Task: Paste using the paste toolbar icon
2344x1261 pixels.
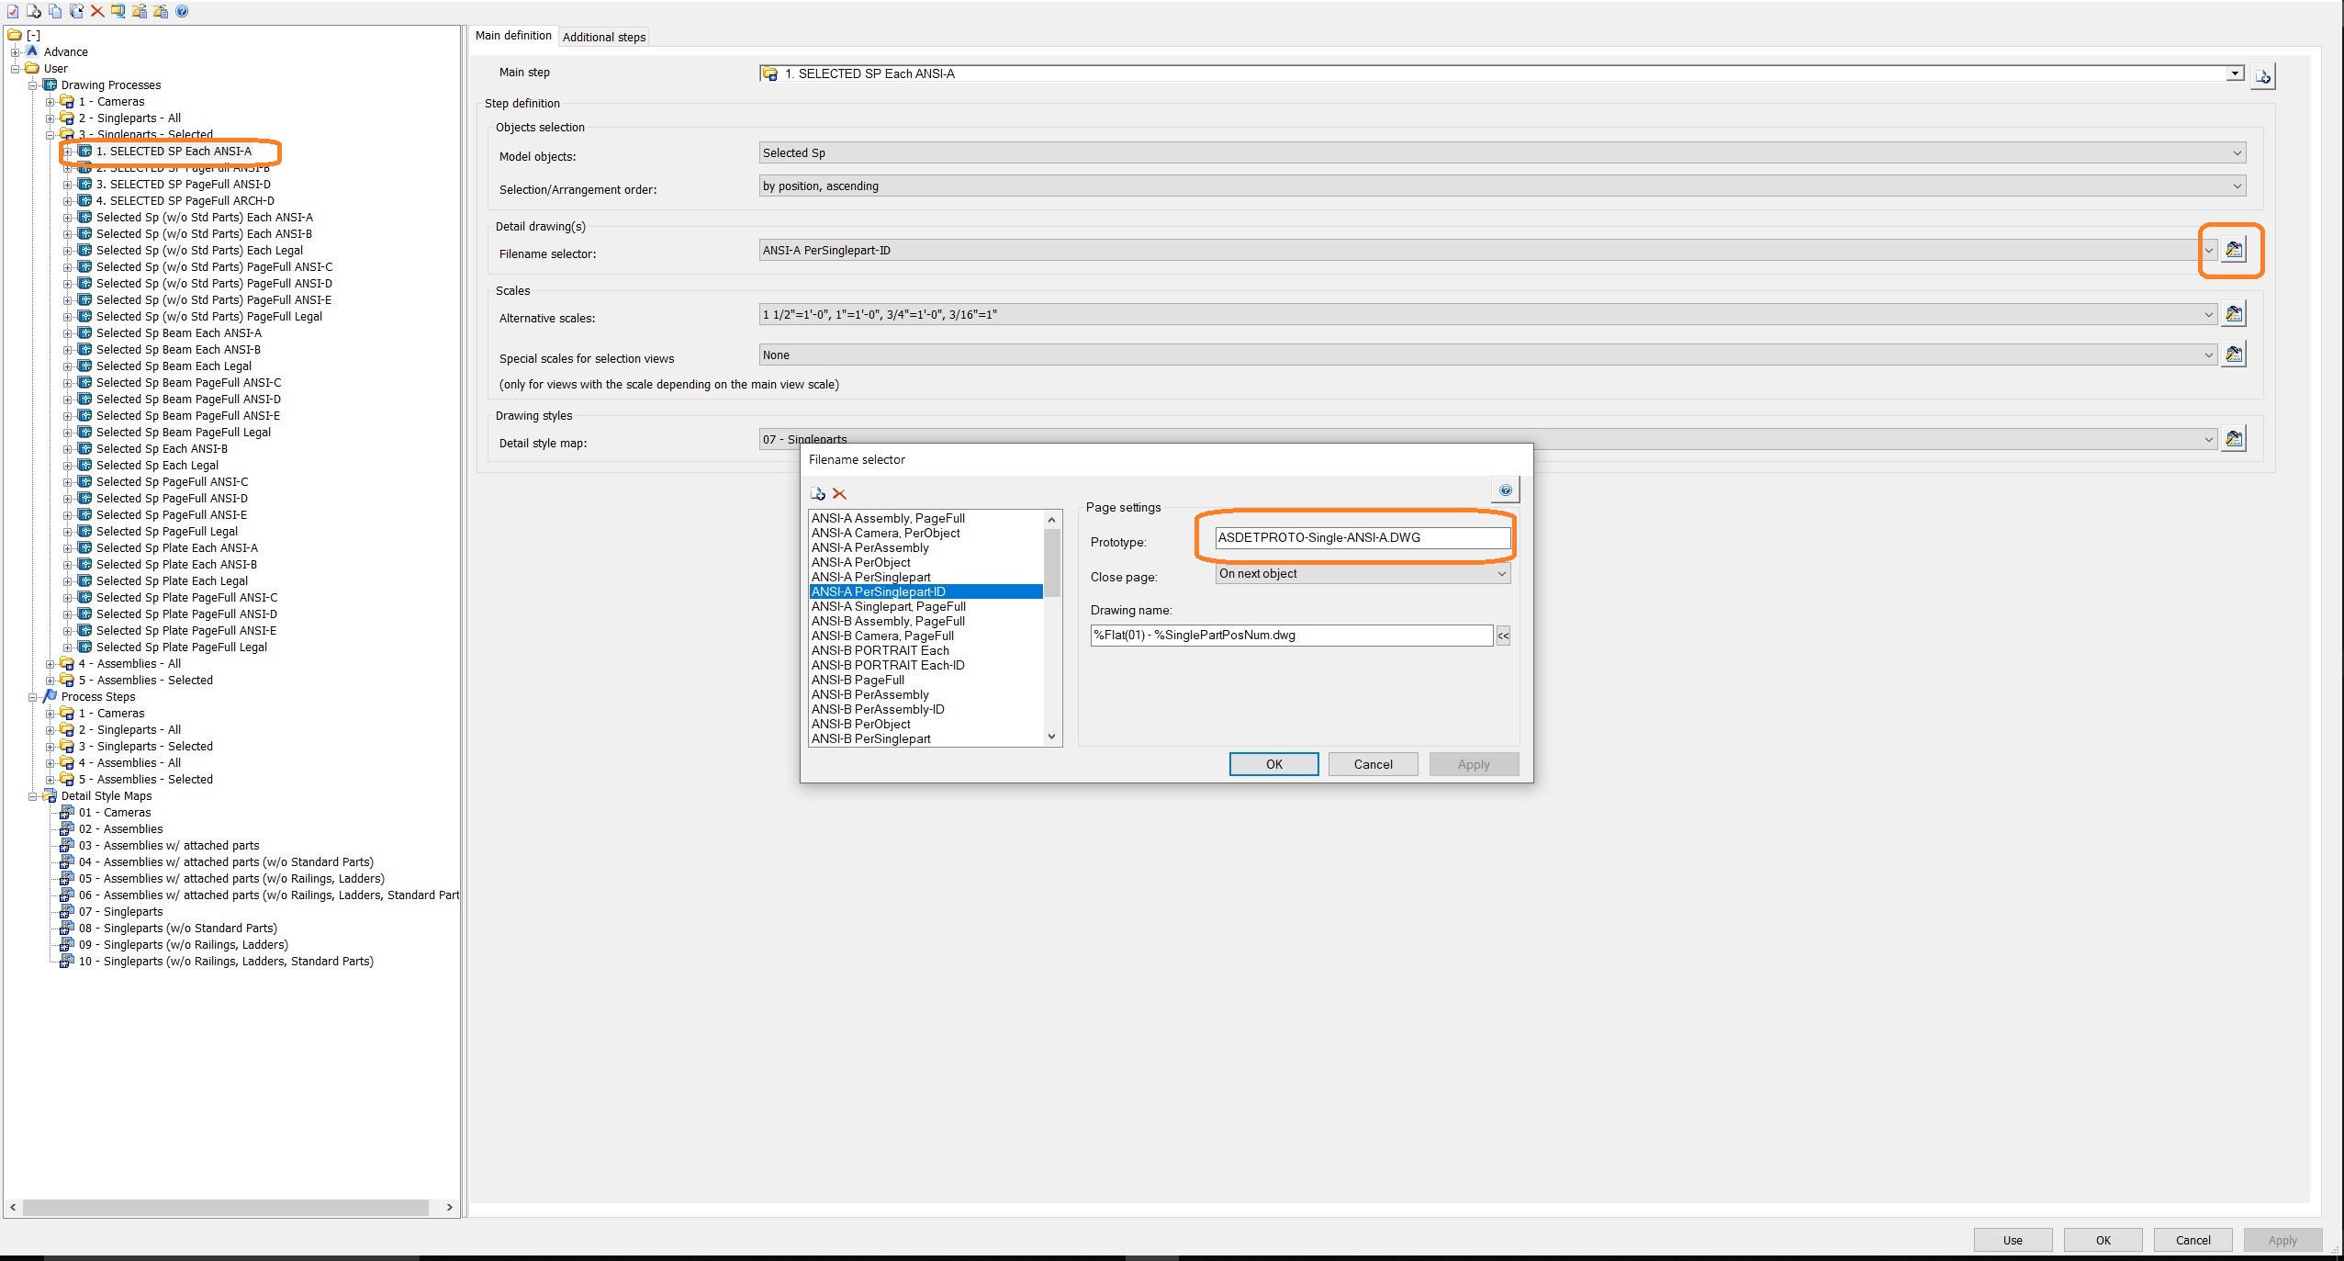Action: [x=76, y=11]
